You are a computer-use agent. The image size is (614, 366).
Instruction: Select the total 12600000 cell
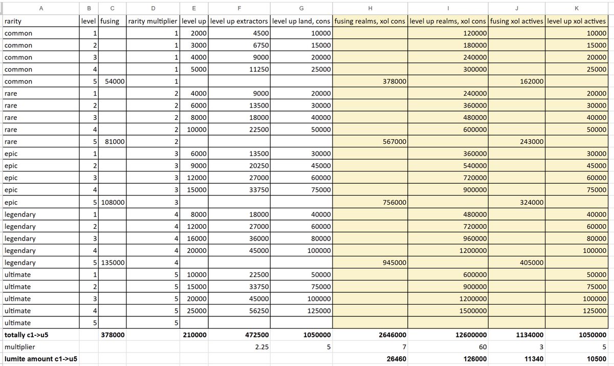click(x=448, y=335)
